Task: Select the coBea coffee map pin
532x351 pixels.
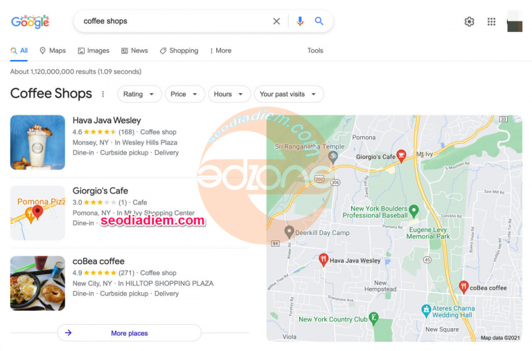Action: pos(463,287)
